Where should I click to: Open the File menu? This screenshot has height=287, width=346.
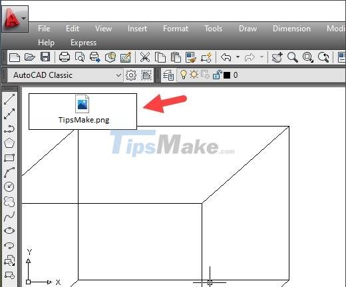pos(44,29)
